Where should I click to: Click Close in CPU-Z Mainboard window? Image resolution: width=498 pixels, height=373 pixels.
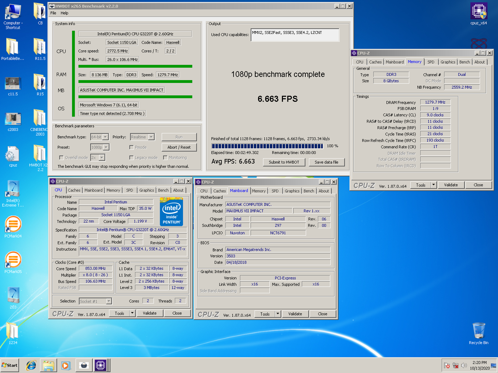tap(323, 314)
